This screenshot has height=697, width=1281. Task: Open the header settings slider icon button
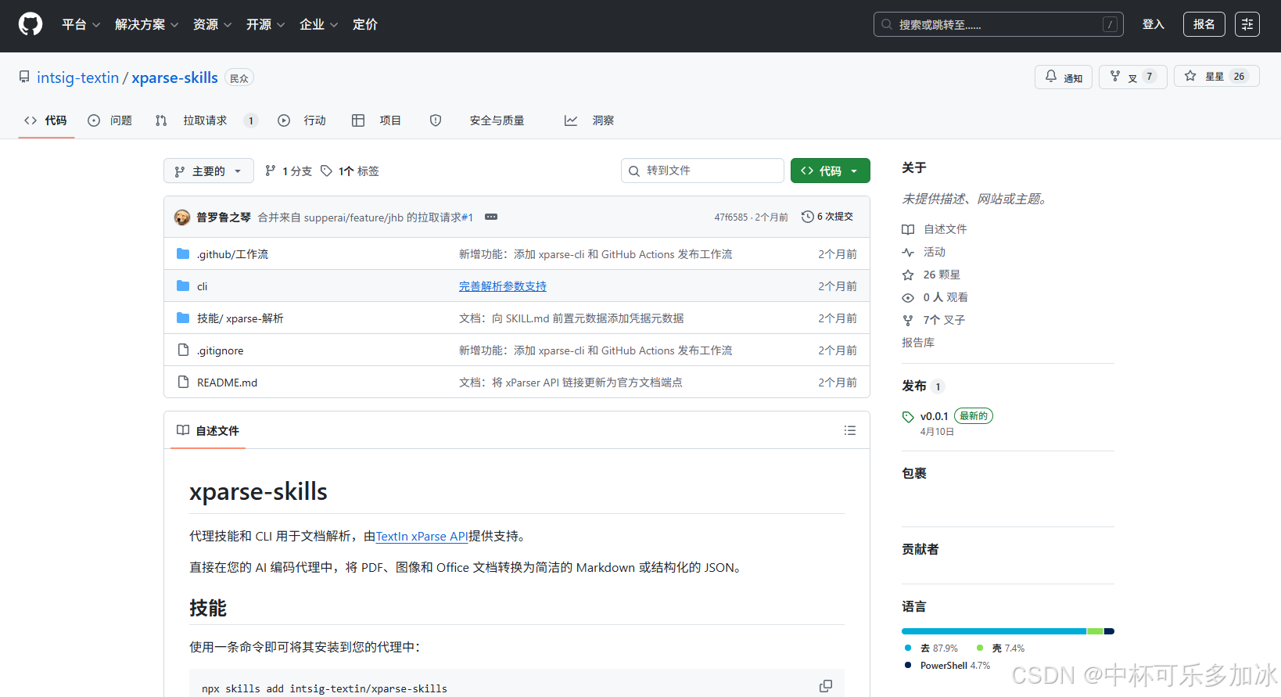tap(1247, 24)
